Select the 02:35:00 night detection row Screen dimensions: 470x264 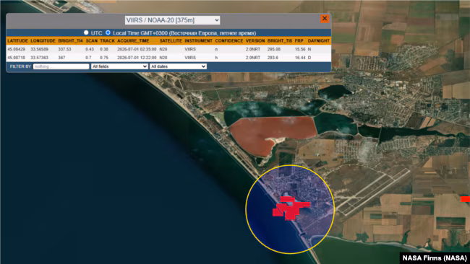tap(168, 49)
